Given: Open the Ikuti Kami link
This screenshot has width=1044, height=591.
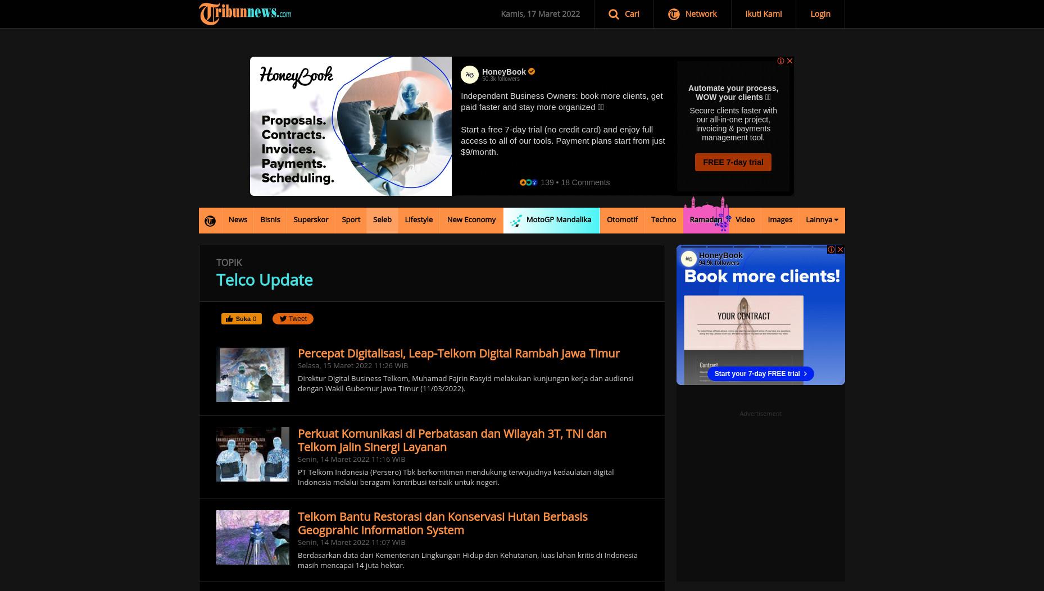Looking at the screenshot, I should 763,13.
